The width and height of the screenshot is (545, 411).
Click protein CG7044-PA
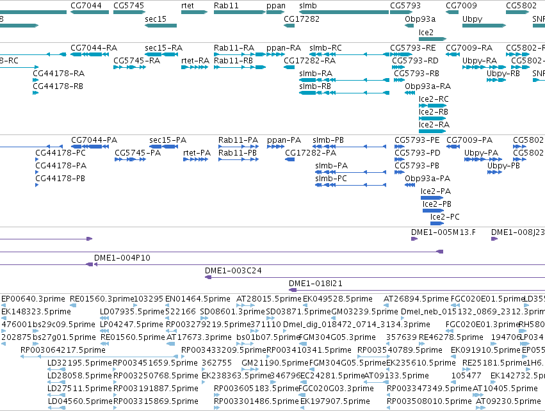coord(90,147)
